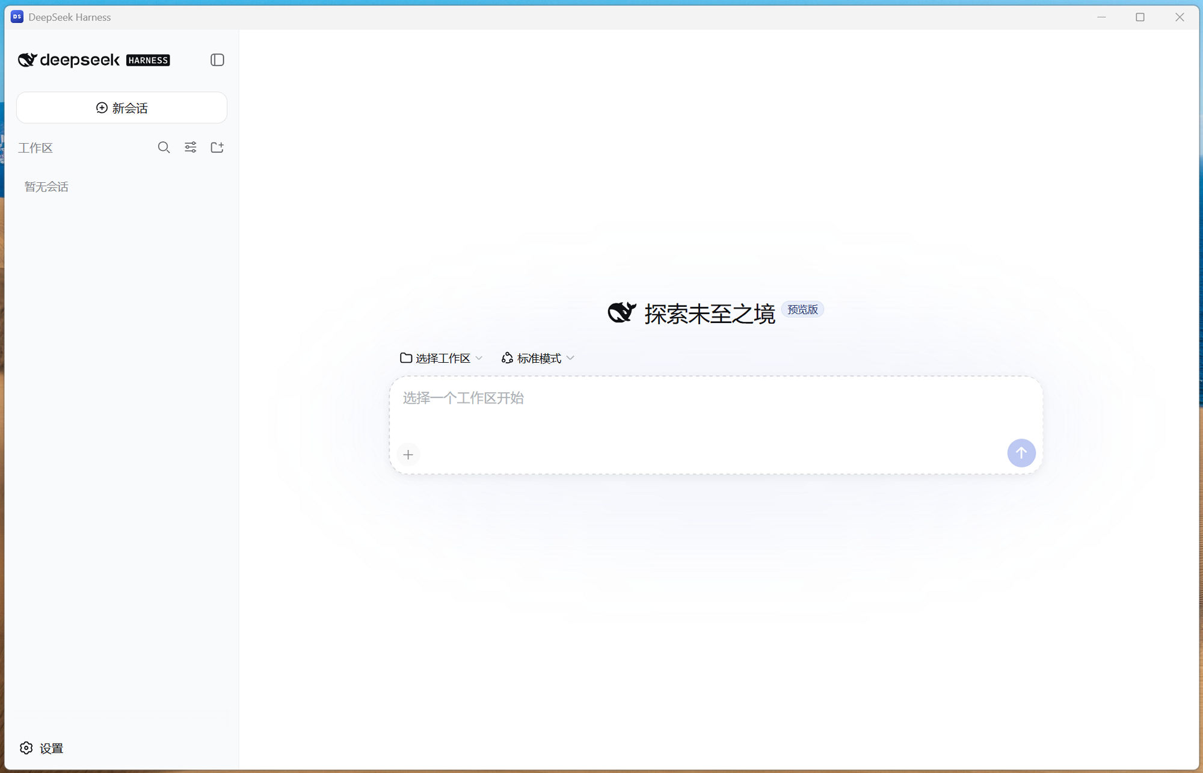Open the 标准模式 mode dropdown

538,358
